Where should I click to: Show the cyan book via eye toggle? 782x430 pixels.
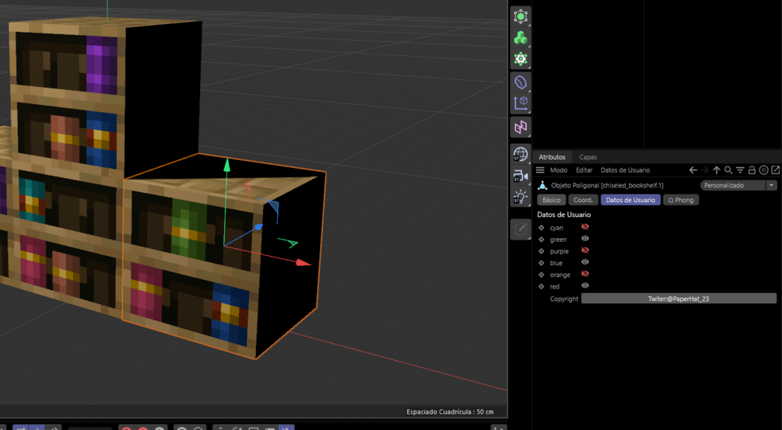[x=585, y=227]
